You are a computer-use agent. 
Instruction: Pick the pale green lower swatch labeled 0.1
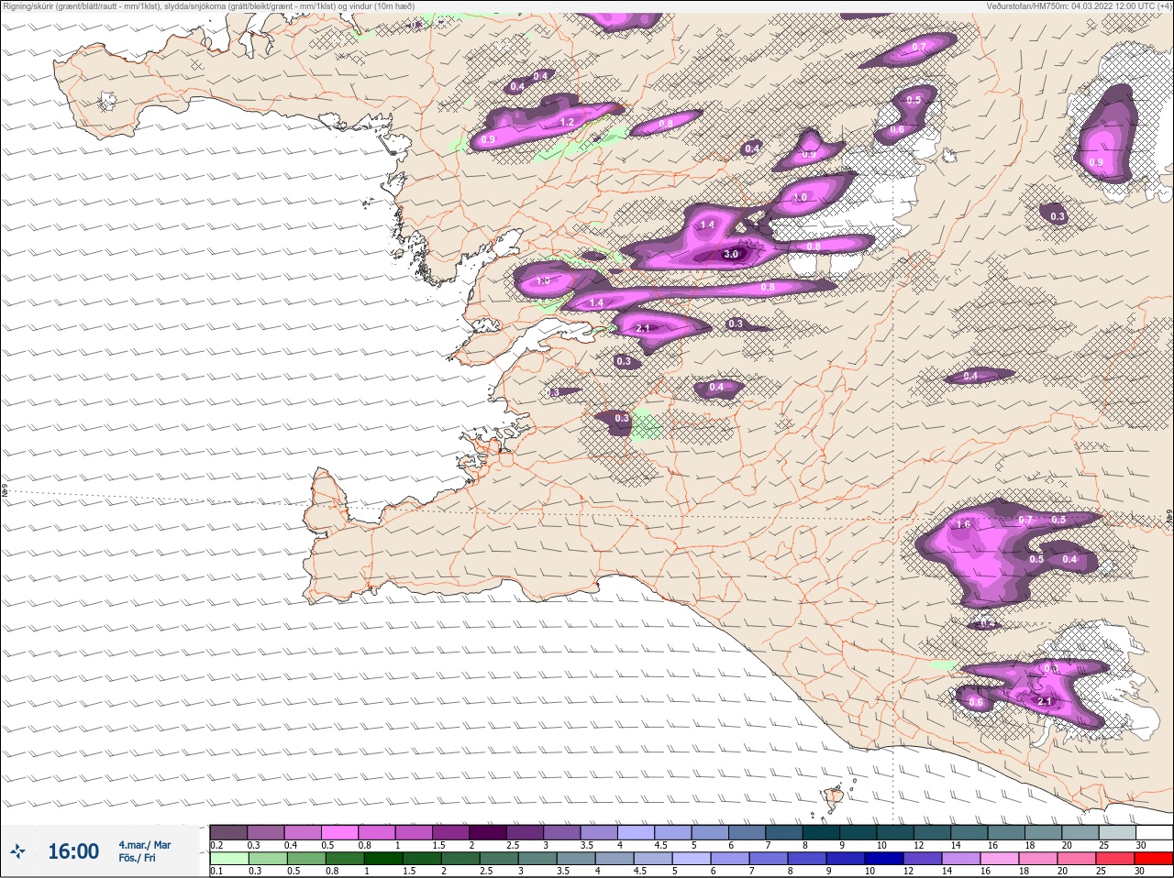pyautogui.click(x=228, y=859)
